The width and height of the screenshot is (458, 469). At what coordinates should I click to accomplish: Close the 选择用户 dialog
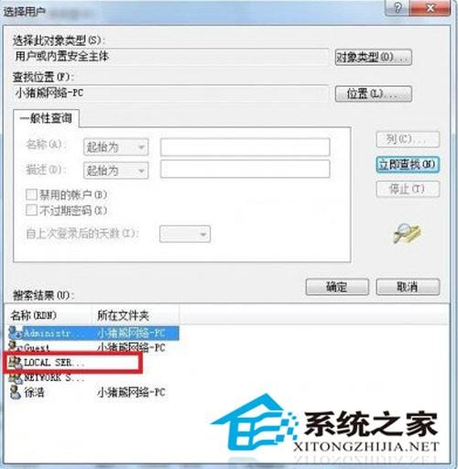coord(430,7)
